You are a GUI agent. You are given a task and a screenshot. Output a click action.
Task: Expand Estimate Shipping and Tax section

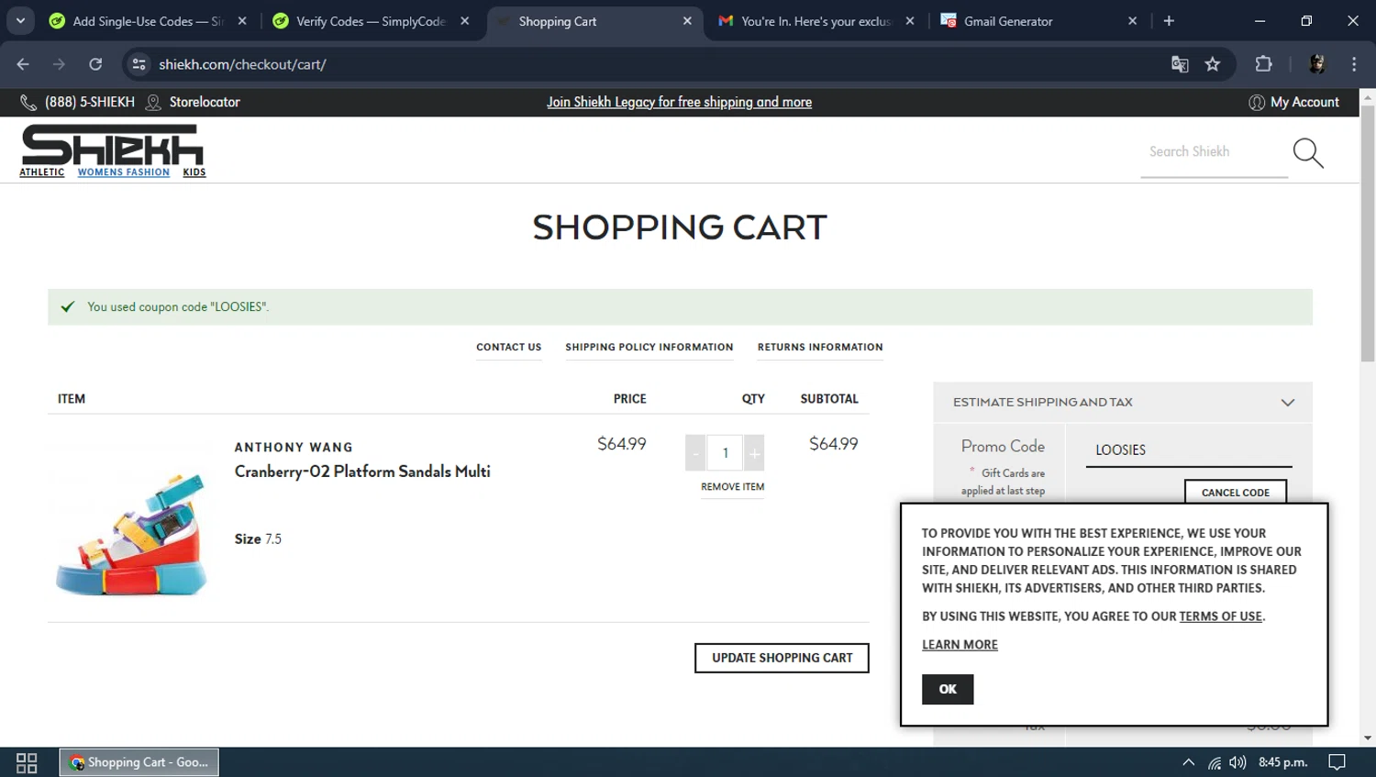point(1123,402)
